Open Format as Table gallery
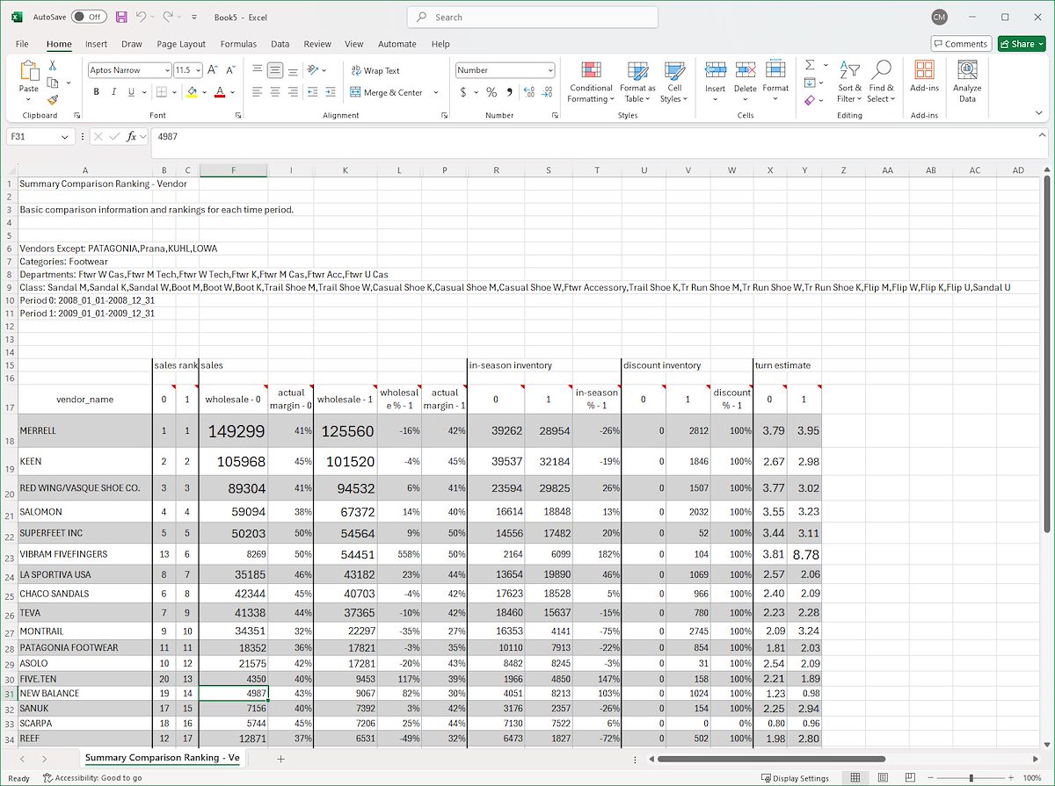This screenshot has width=1055, height=786. [637, 82]
